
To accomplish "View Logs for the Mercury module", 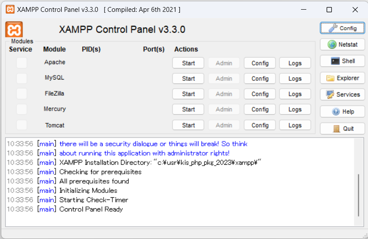I will coord(295,109).
